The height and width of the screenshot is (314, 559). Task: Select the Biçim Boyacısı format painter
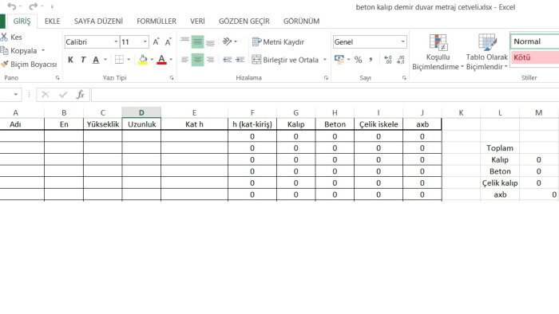click(x=29, y=65)
